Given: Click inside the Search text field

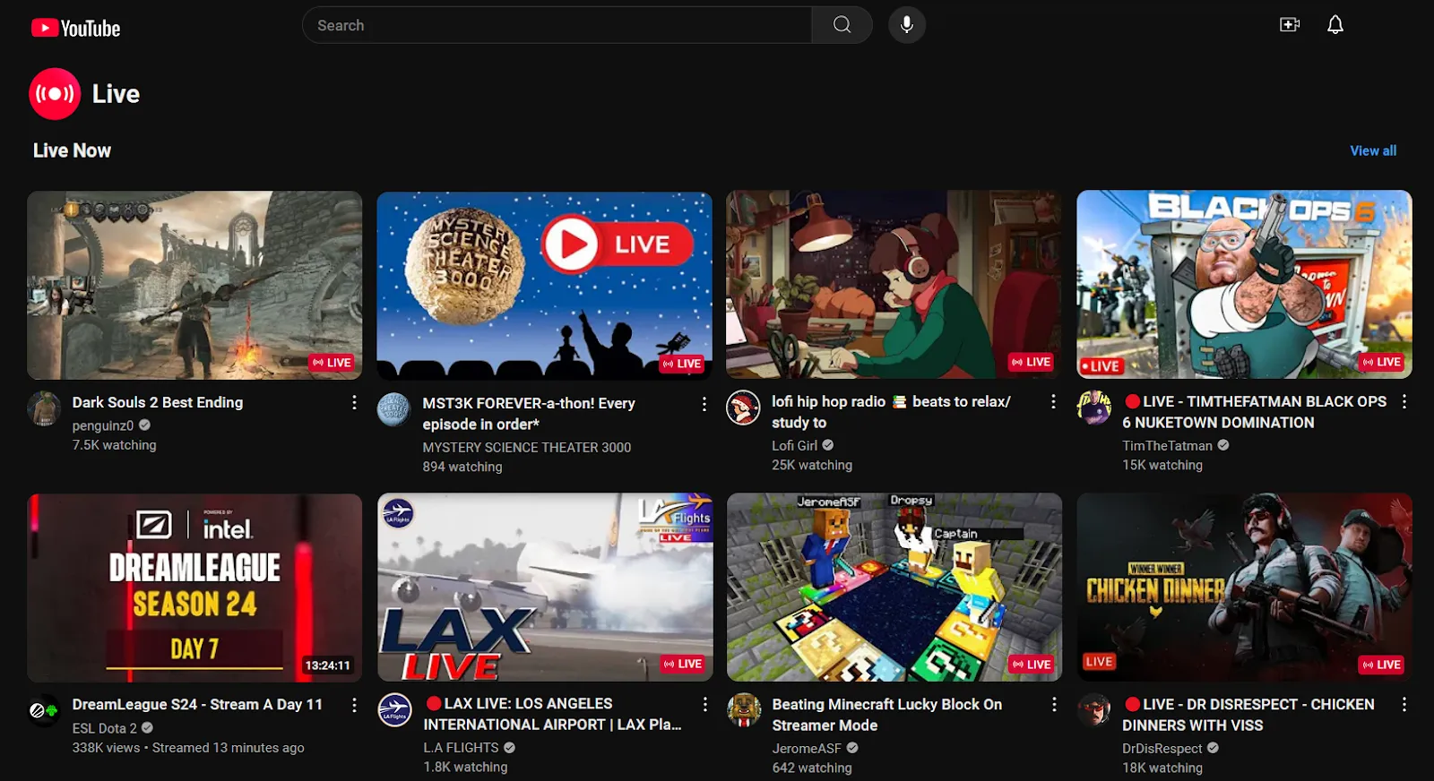Looking at the screenshot, I should tap(556, 25).
